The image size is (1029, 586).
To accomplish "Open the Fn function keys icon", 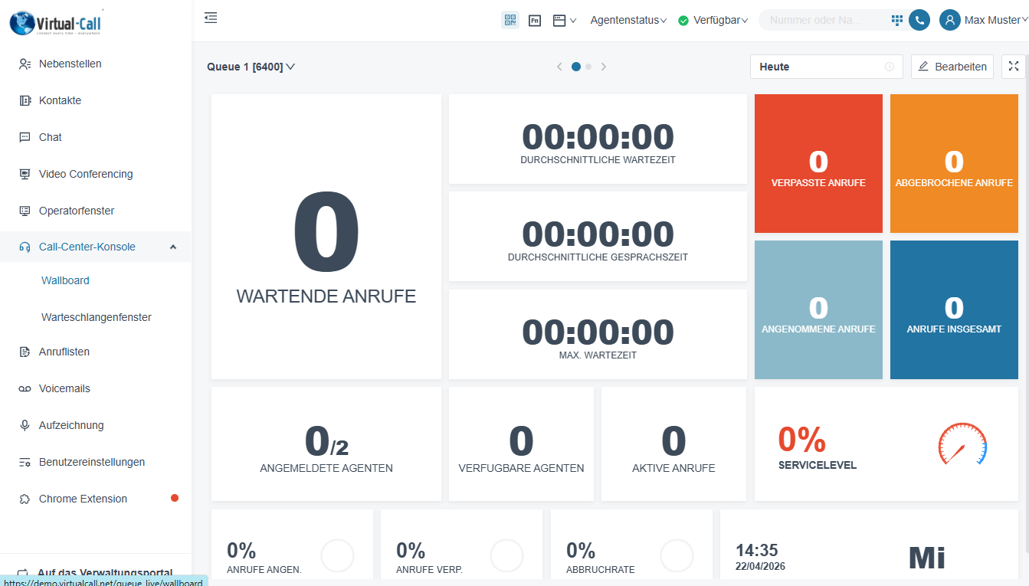I will click(x=535, y=21).
